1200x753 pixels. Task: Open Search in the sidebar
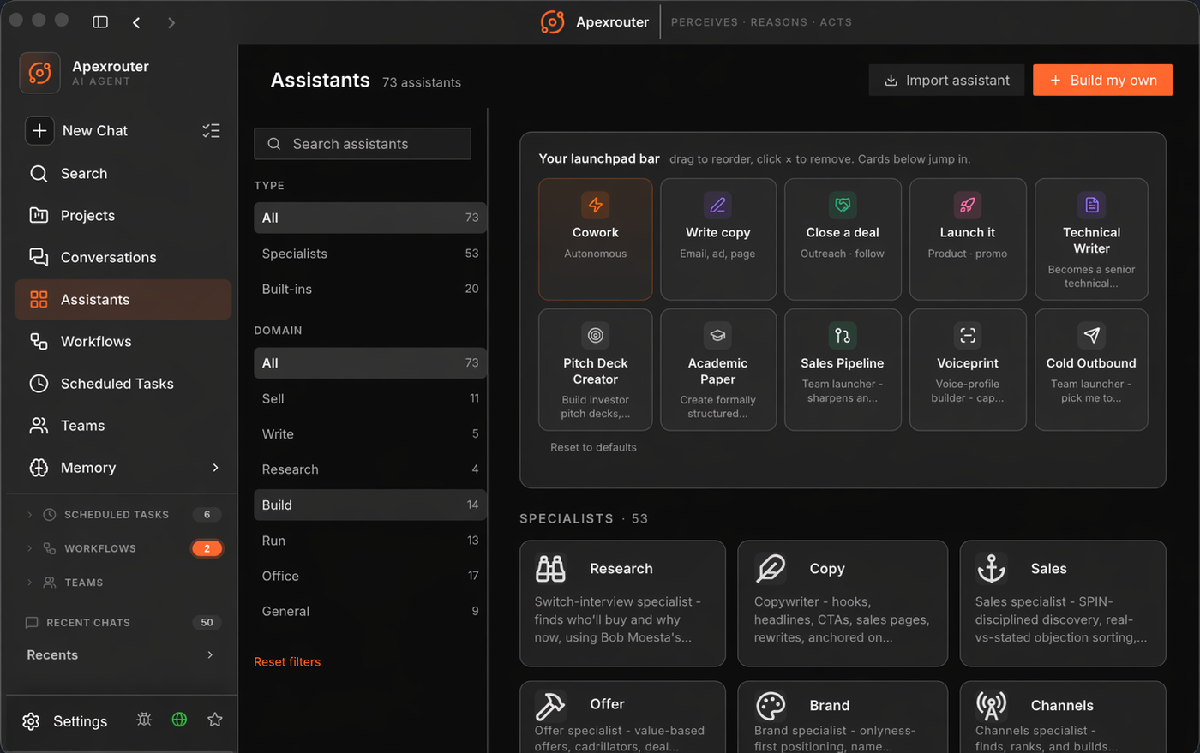point(123,173)
